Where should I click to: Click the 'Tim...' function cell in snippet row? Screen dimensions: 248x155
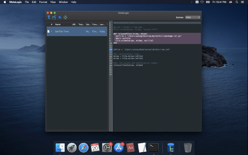tap(95, 31)
